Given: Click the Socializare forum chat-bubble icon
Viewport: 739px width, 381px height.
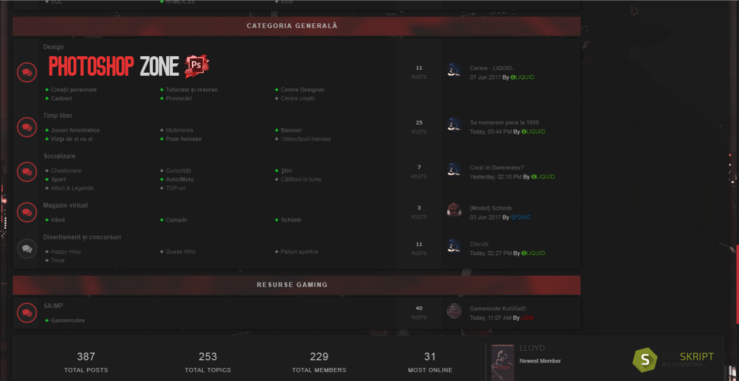Looking at the screenshot, I should pyautogui.click(x=27, y=172).
